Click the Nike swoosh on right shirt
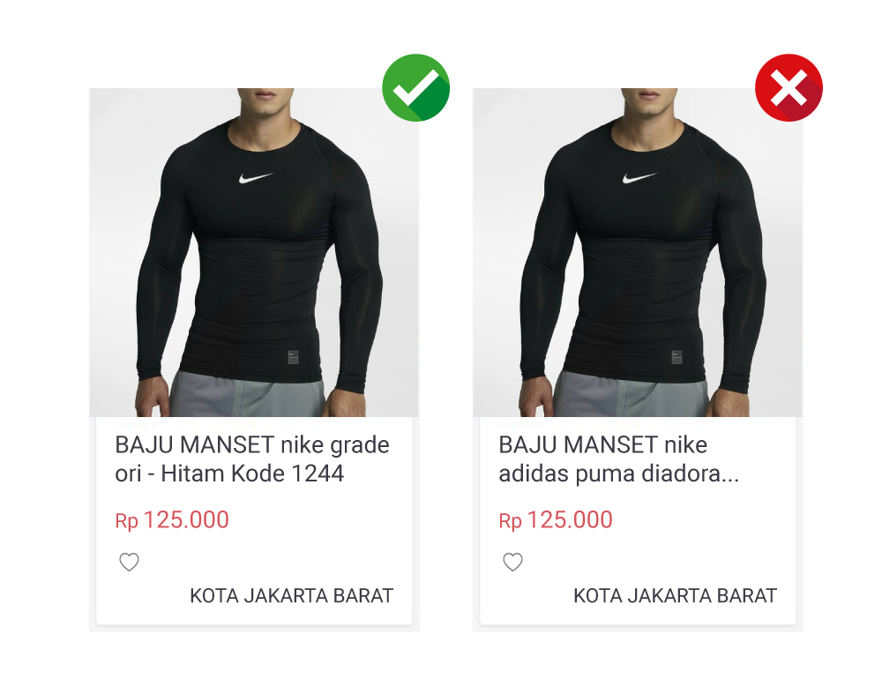This screenshot has height=686, width=882. click(x=639, y=178)
